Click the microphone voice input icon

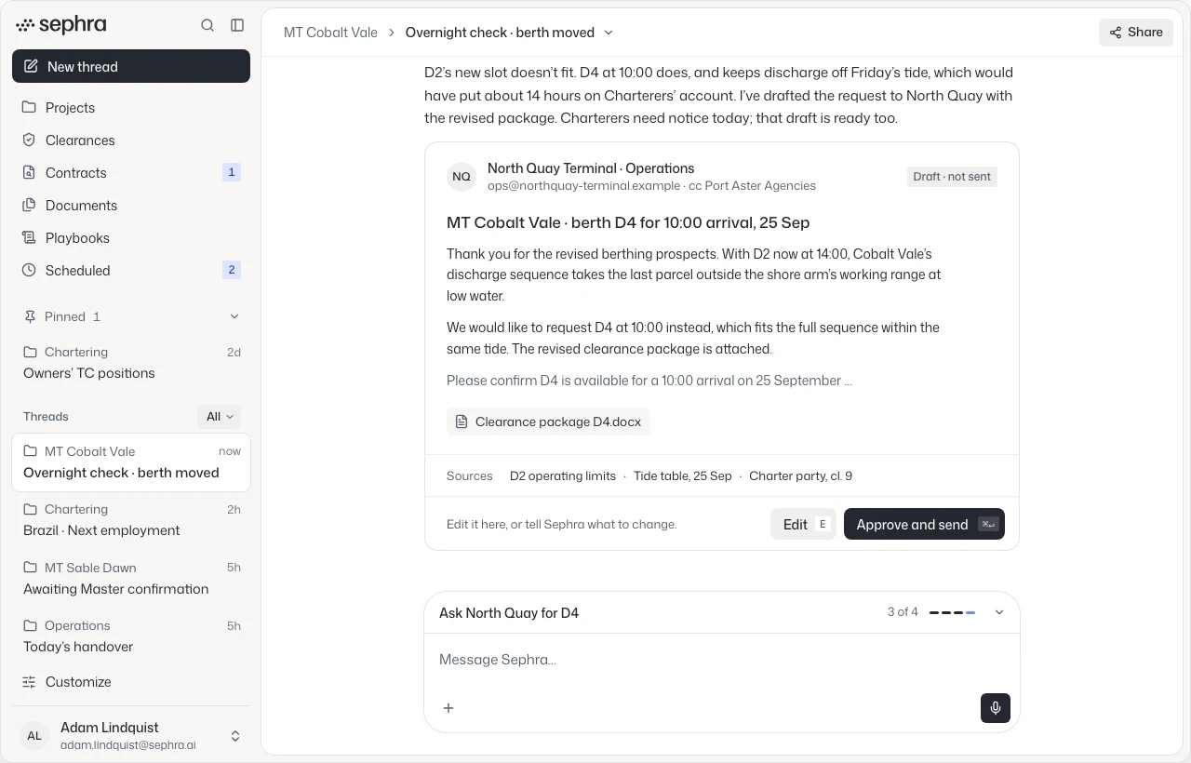click(x=995, y=708)
